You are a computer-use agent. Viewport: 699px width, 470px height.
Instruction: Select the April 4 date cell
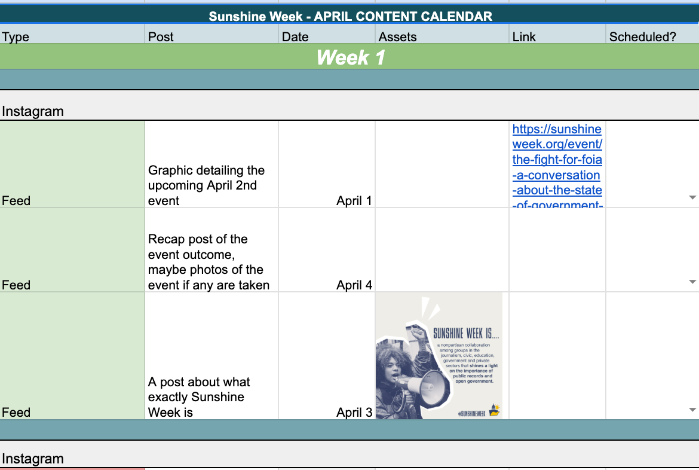coord(327,250)
